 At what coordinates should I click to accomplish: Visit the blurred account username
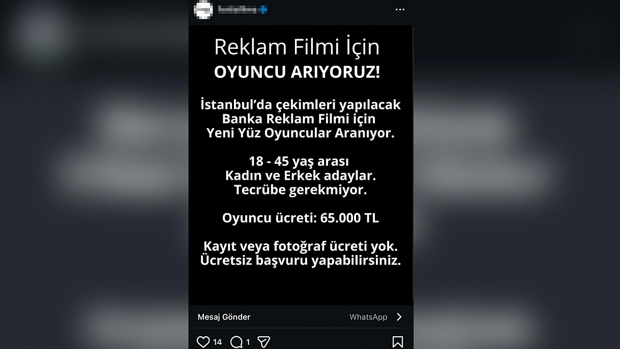pos(237,9)
